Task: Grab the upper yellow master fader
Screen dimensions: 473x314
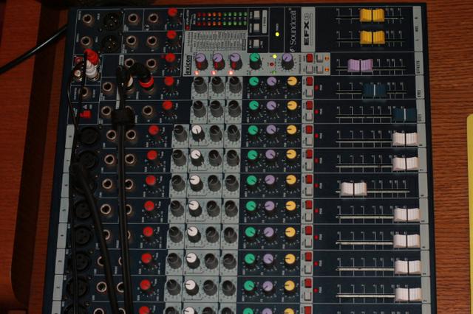Action: 372,15
